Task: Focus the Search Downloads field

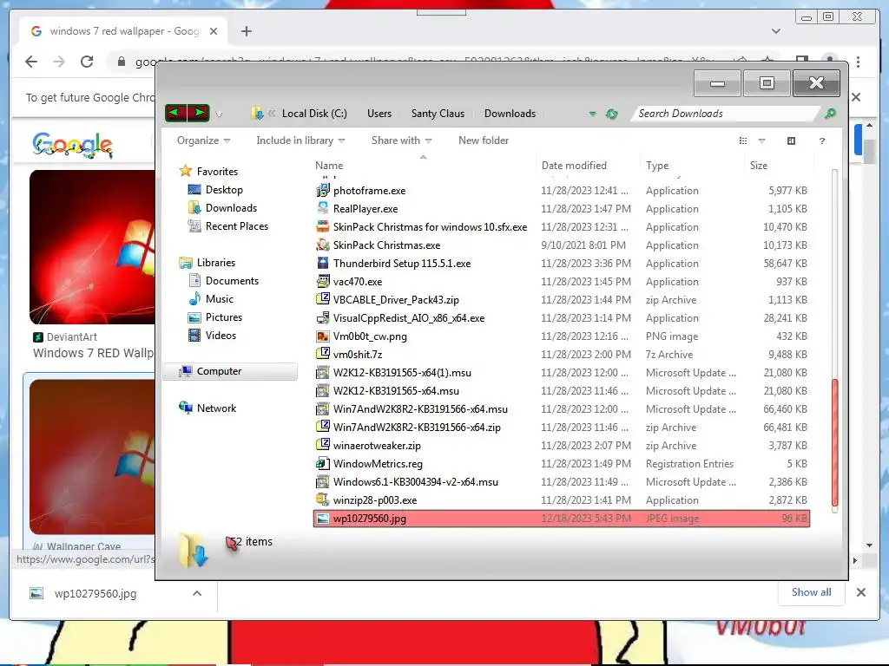Action: 728,114
